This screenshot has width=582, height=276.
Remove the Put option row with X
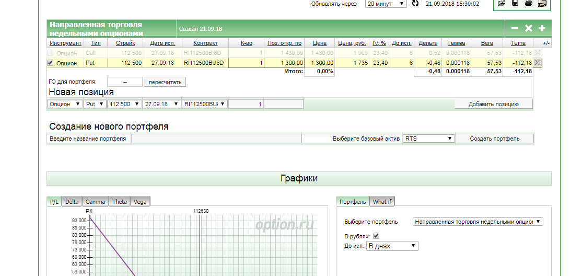[x=538, y=63]
